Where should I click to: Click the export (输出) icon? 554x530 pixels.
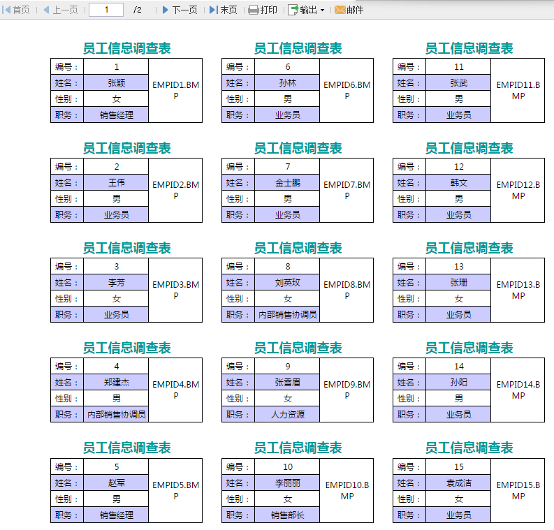coord(293,10)
